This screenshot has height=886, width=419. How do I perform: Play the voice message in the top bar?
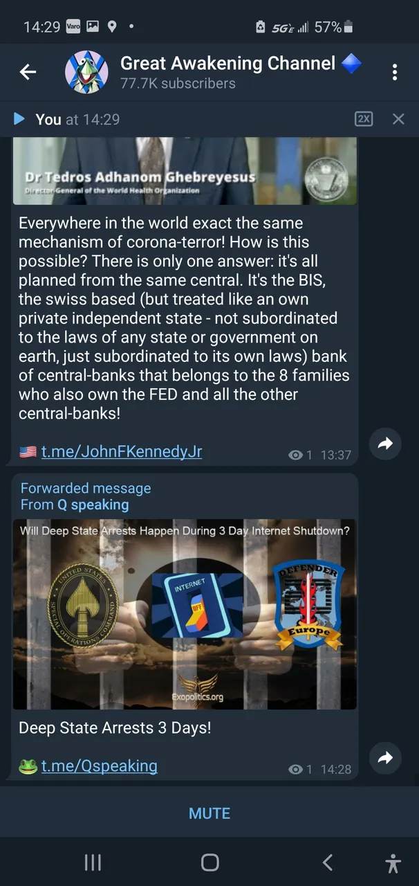tap(19, 119)
